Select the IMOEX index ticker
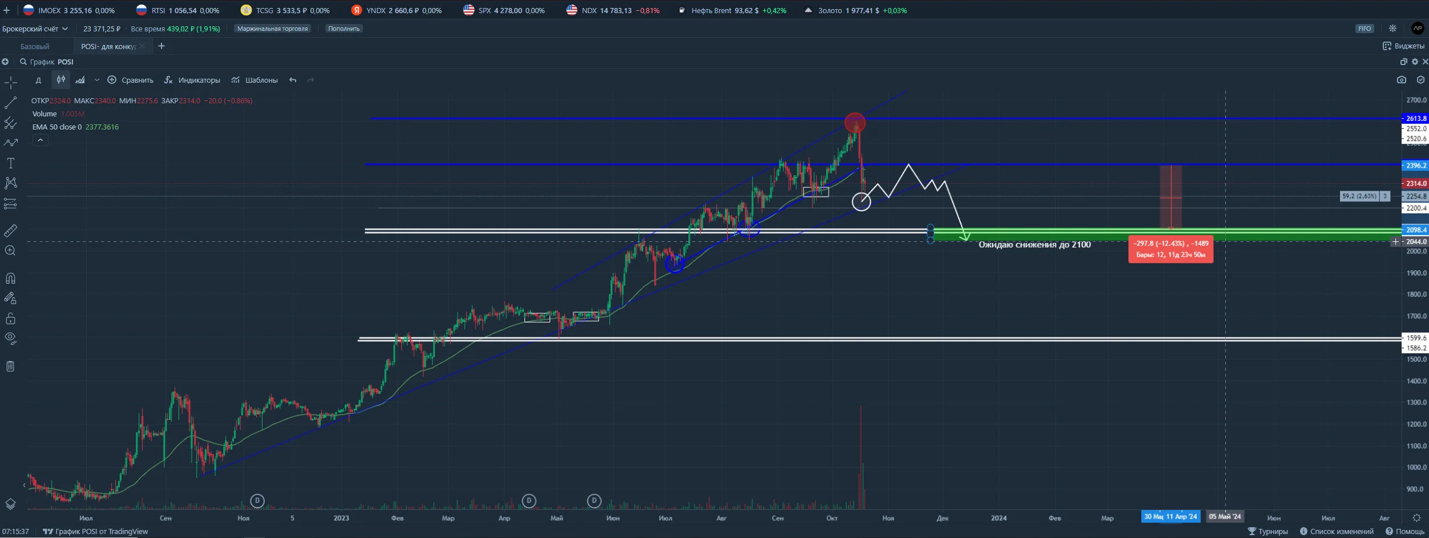The width and height of the screenshot is (1429, 538). [x=68, y=10]
